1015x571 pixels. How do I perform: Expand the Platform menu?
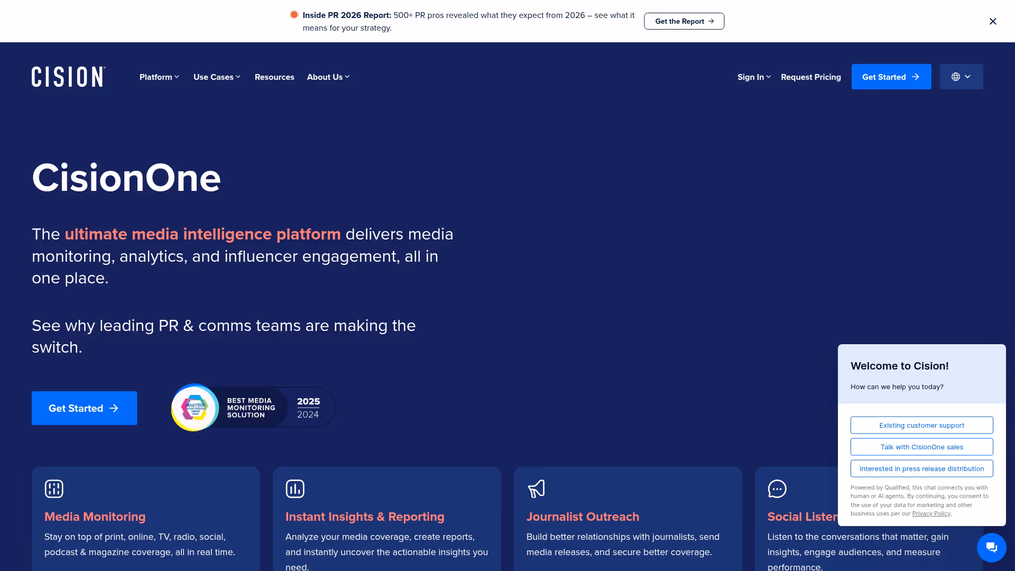coord(159,77)
